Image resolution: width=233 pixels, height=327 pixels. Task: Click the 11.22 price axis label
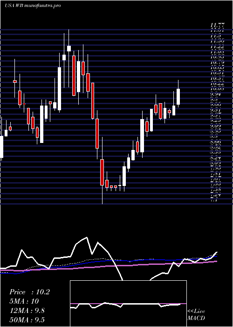(x=217, y=47)
